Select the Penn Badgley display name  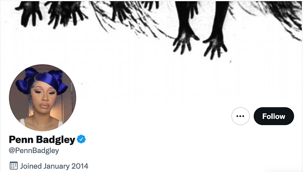coord(42,140)
